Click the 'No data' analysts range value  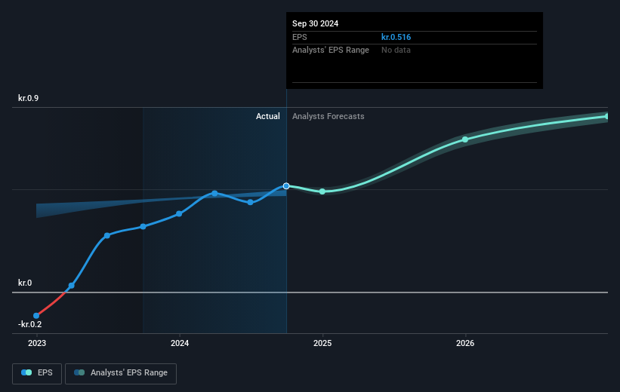coord(396,51)
